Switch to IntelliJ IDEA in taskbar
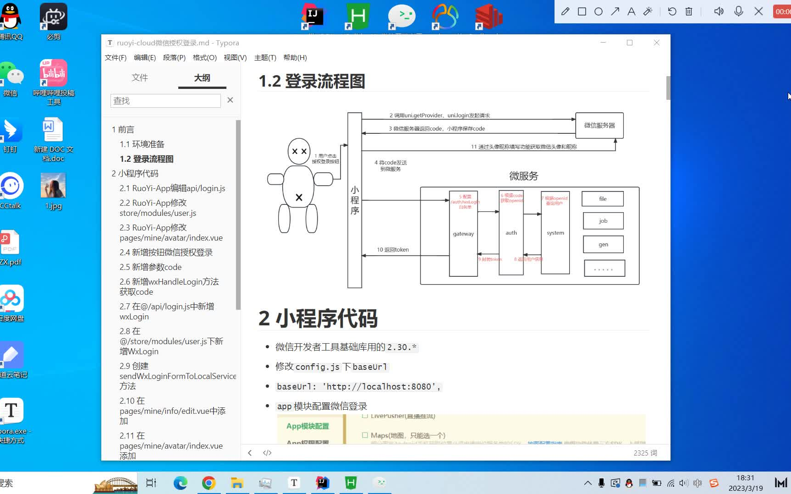 coord(322,483)
